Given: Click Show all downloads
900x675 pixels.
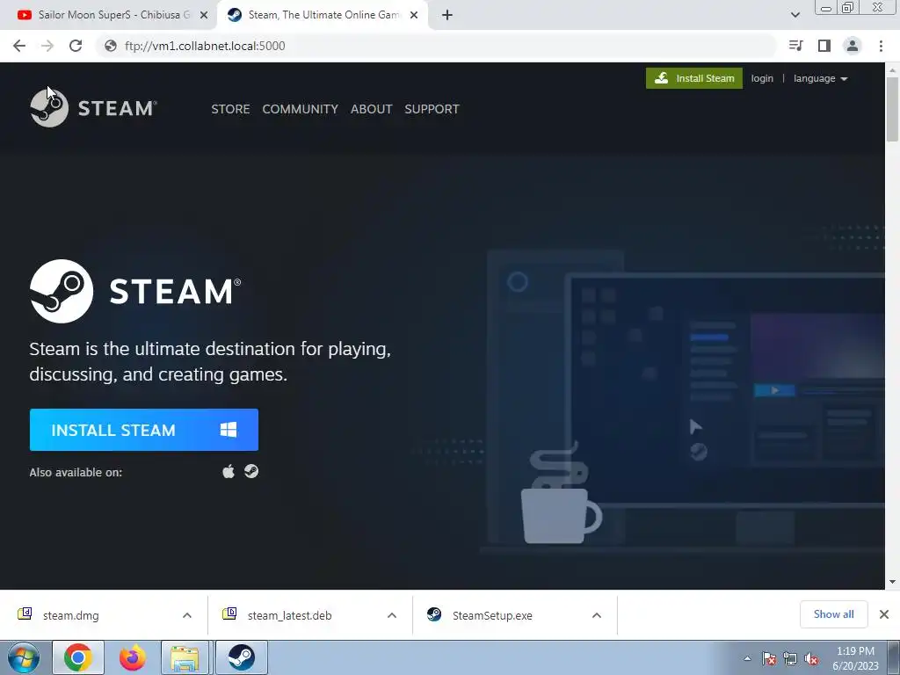Looking at the screenshot, I should tap(833, 614).
